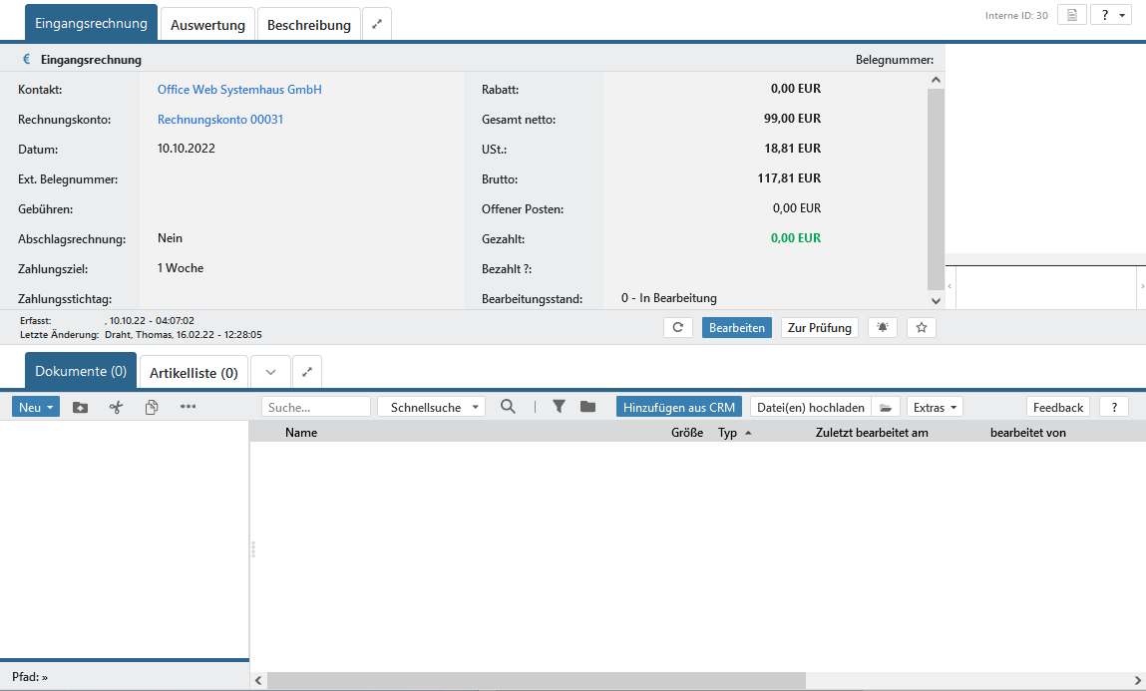1146x691 pixels.
Task: Open the three-dots more options
Action: [188, 407]
